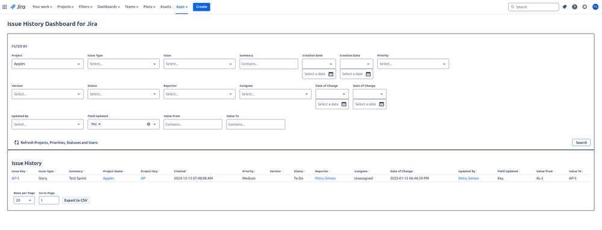The width and height of the screenshot is (602, 230).
Task: Focus the top Jira Search box
Action: click(533, 7)
